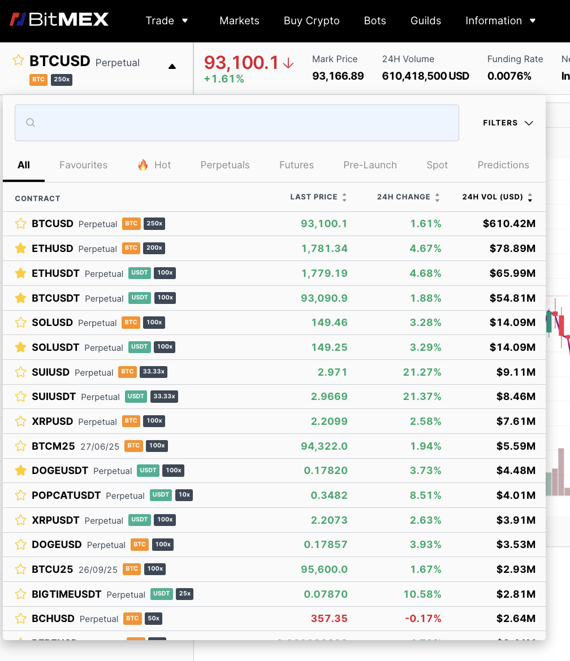Add BCHUSD to favourites
The width and height of the screenshot is (570, 661).
[21, 619]
